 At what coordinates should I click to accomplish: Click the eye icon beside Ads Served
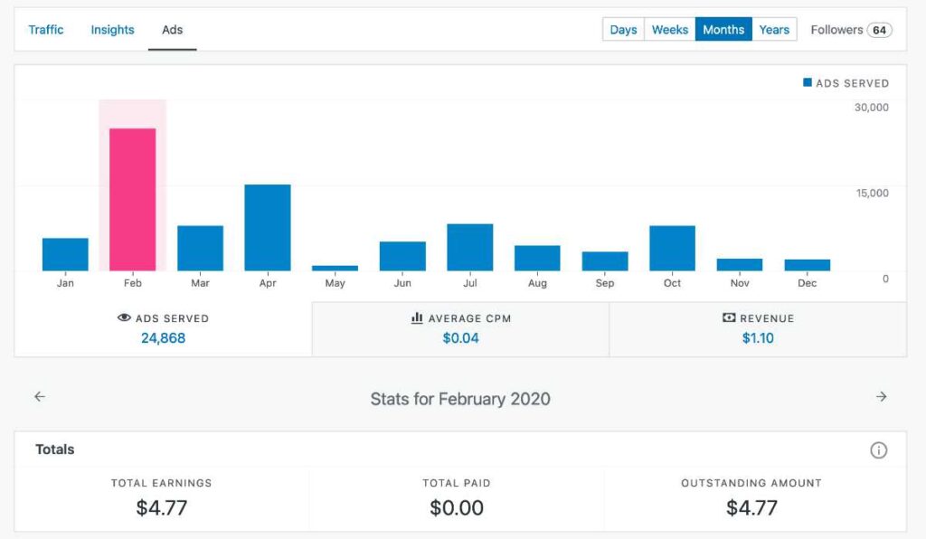(x=125, y=318)
